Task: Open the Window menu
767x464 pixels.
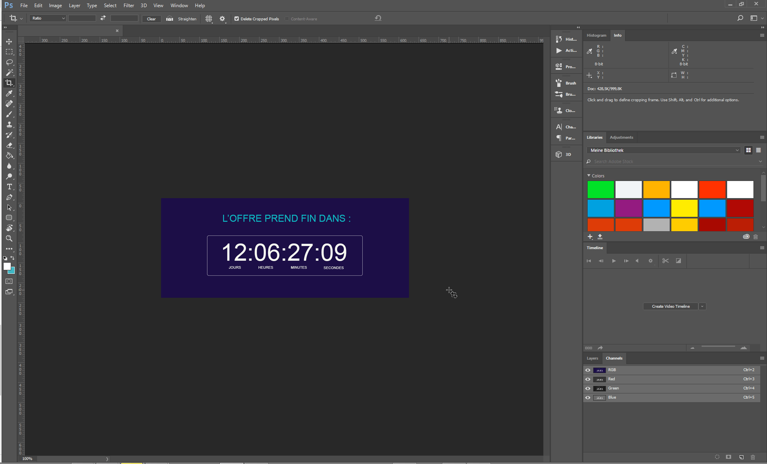Action: [x=179, y=6]
